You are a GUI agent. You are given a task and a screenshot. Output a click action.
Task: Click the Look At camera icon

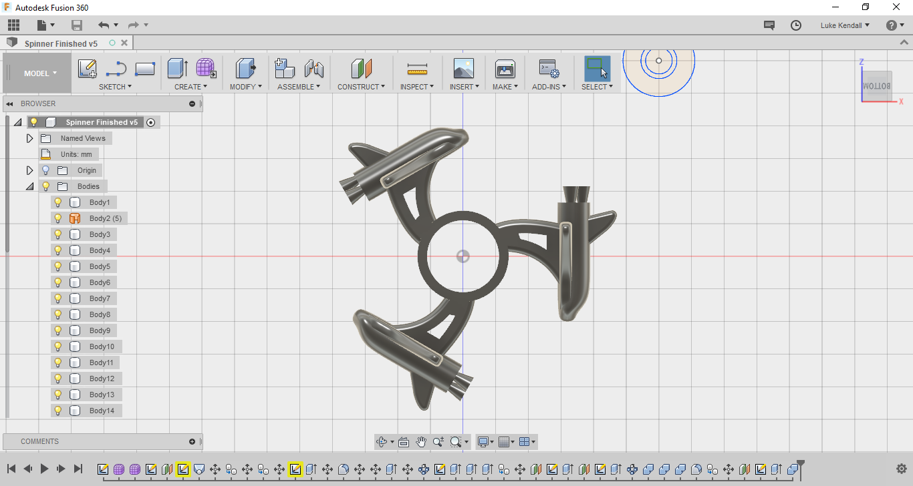(404, 442)
